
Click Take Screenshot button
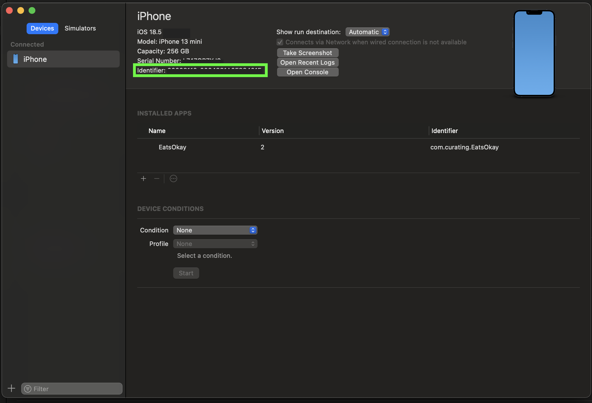pos(308,53)
